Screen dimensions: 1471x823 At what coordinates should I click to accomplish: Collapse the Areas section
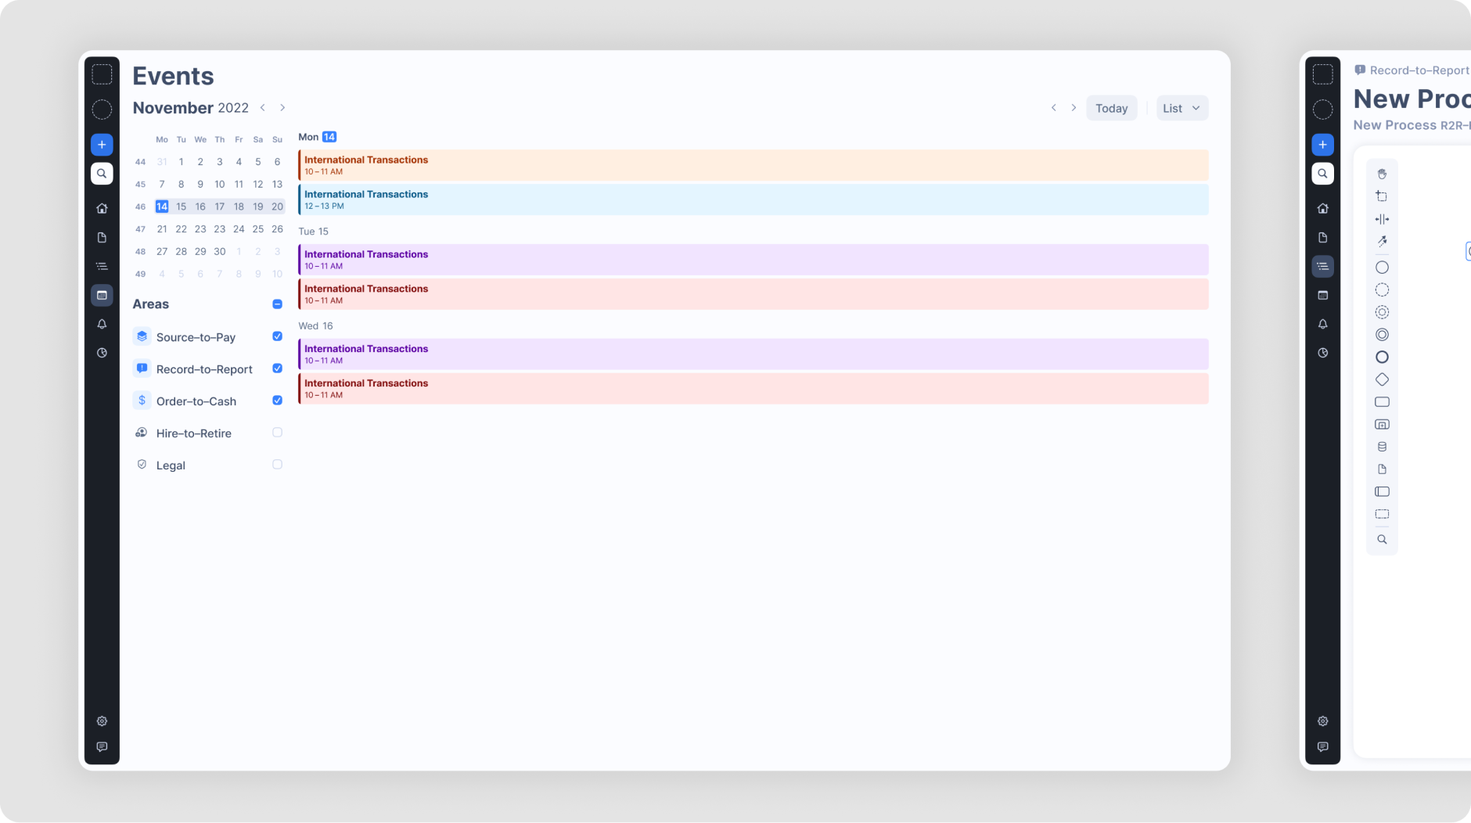click(276, 304)
